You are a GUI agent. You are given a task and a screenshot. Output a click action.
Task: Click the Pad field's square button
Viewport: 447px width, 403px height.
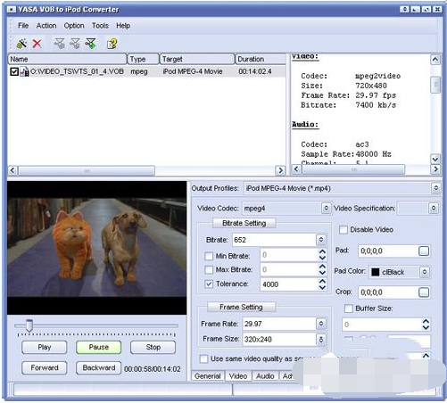click(x=424, y=251)
